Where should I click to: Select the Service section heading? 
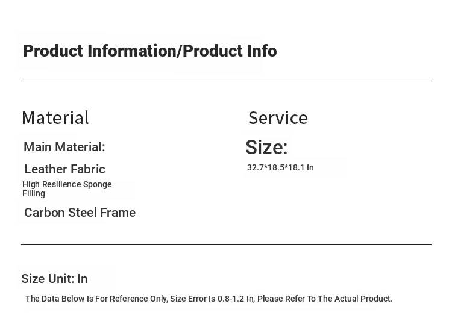pos(278,117)
